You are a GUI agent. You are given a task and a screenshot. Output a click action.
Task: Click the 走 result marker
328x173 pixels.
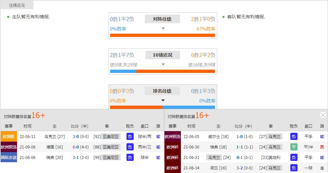pos(322,168)
